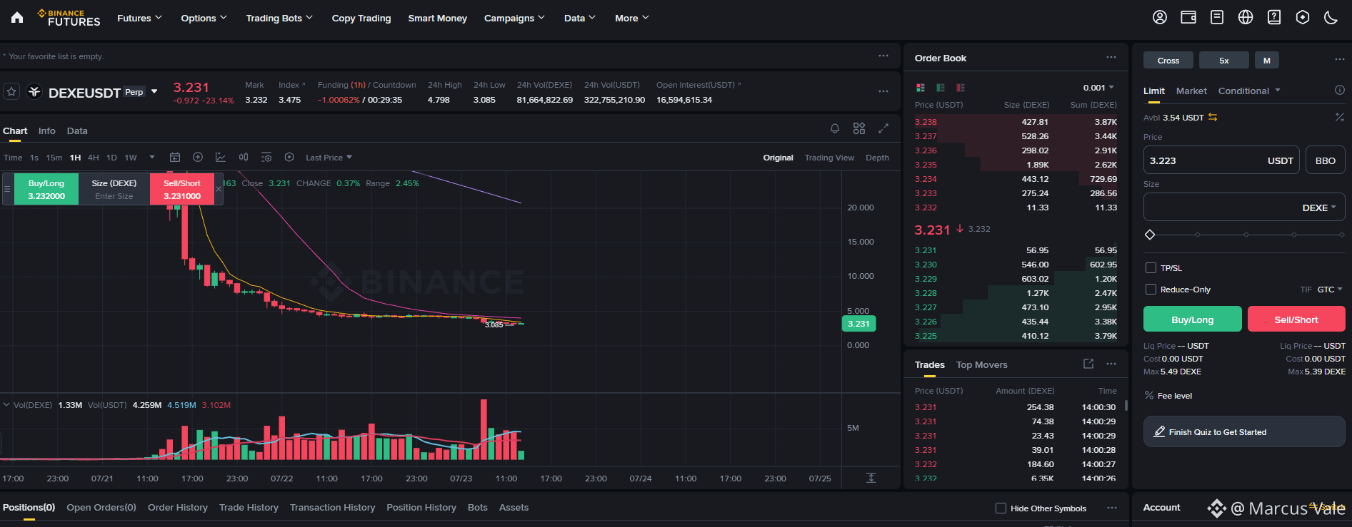Screen dimensions: 1352x527
Task: Select the 4H timeframe
Action: pyautogui.click(x=94, y=158)
